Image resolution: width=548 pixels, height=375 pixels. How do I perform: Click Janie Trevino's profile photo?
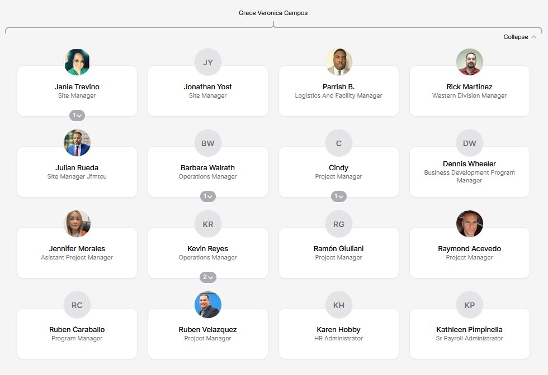[x=77, y=62]
